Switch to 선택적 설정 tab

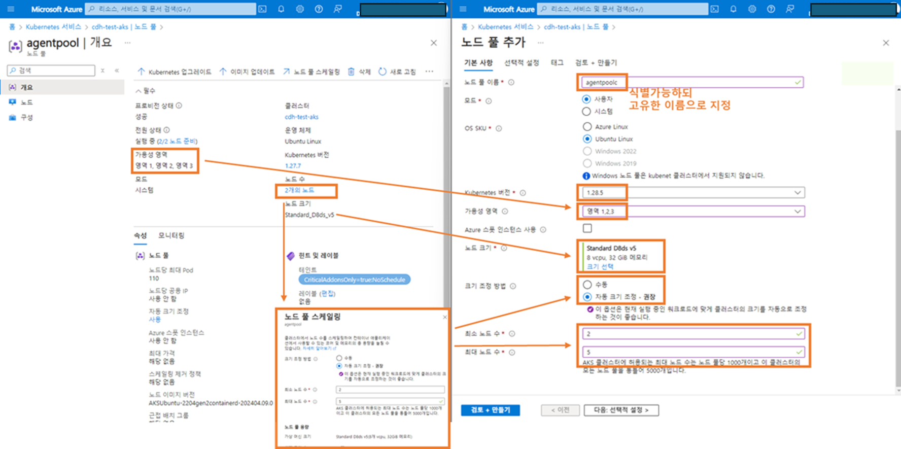pos(522,62)
